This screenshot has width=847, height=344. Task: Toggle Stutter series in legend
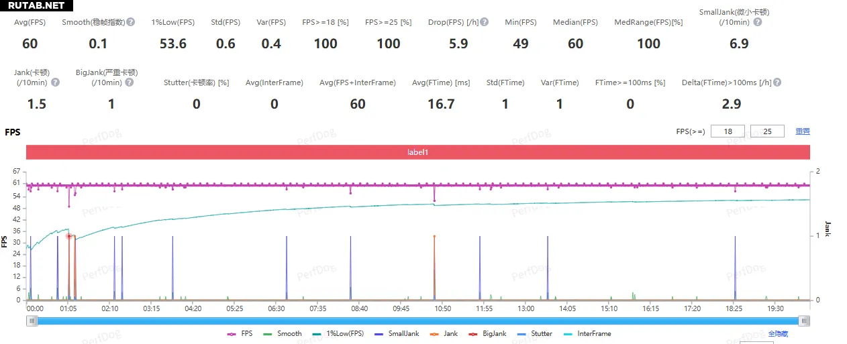(x=535, y=333)
